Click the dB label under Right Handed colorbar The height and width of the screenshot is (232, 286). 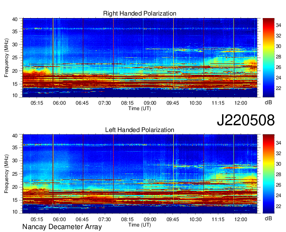click(268, 103)
